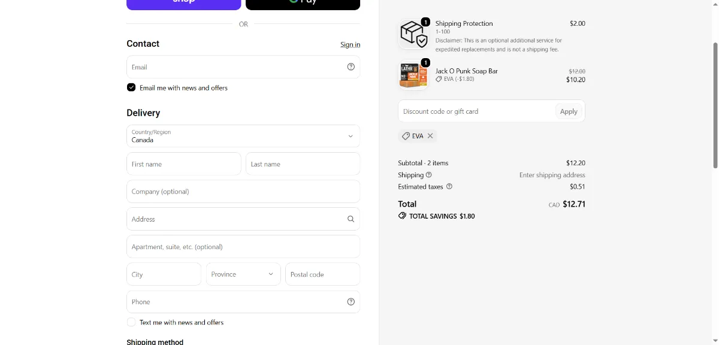Click the page vertical scrollbar
This screenshot has width=719, height=345.
tap(715, 105)
